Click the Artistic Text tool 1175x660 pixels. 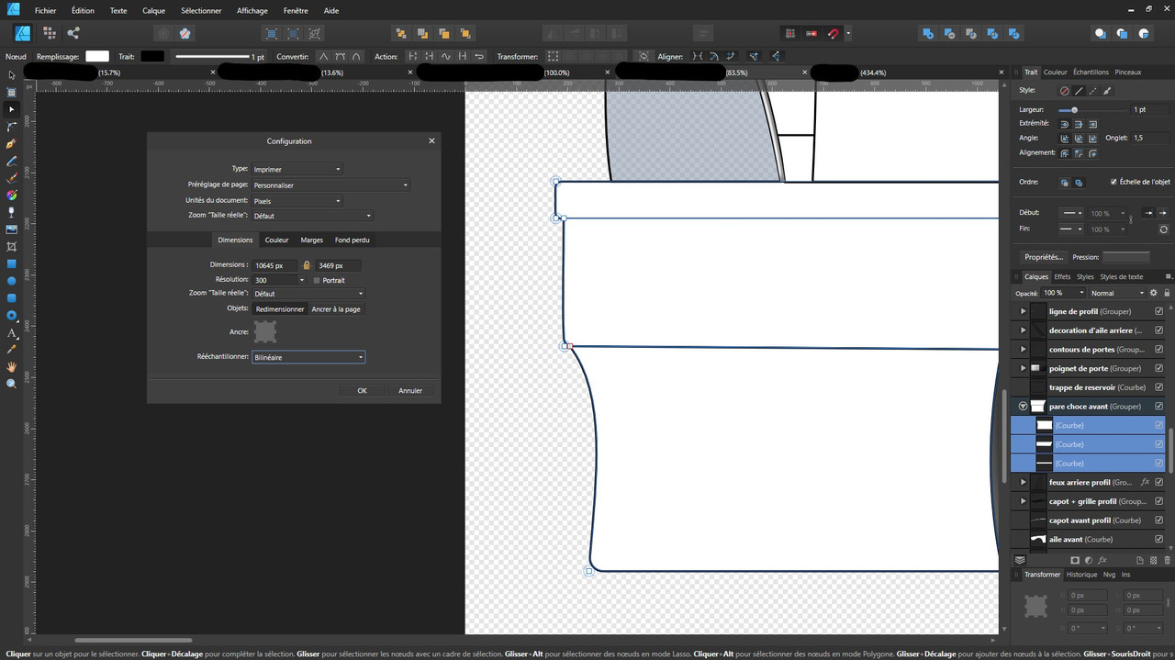[11, 332]
